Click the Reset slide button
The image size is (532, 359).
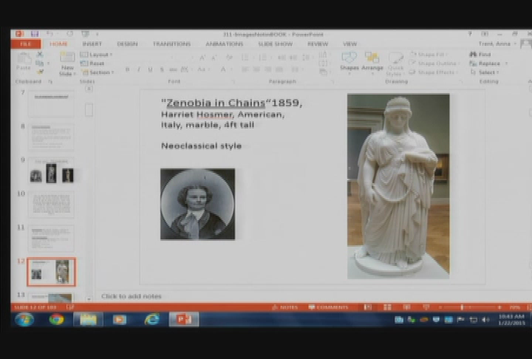click(x=92, y=64)
